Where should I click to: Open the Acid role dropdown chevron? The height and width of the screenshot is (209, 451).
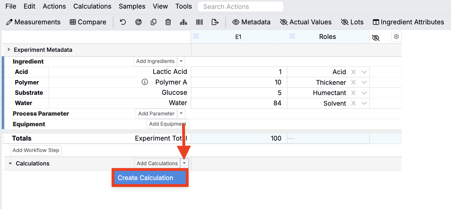pos(364,72)
